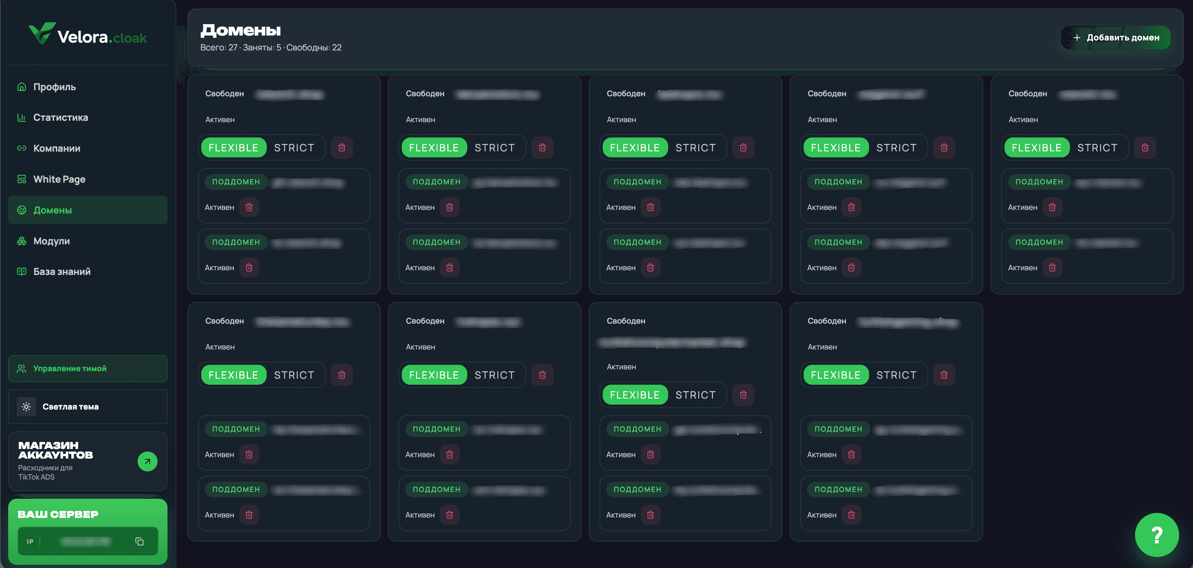Open the Магазин аккаунтов arrow icon

147,461
